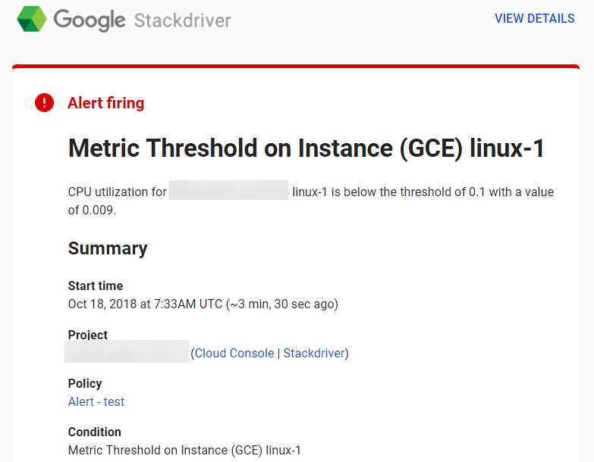This screenshot has width=594, height=462.
Task: Click the Metric Threshold on Instance heading
Action: point(306,148)
